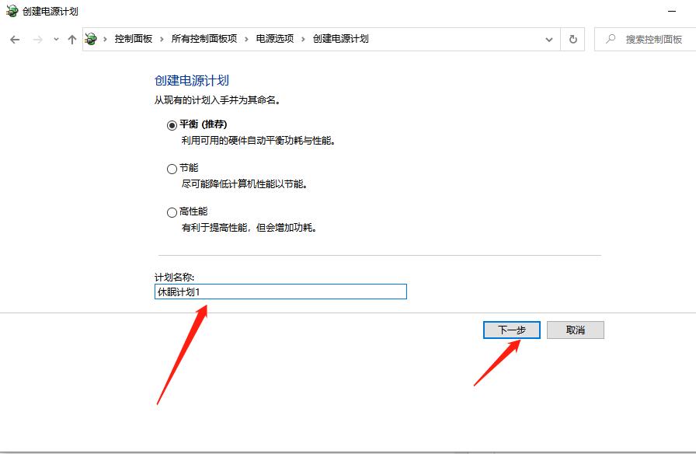Click the forward navigation arrow
The image size is (696, 454).
click(38, 40)
